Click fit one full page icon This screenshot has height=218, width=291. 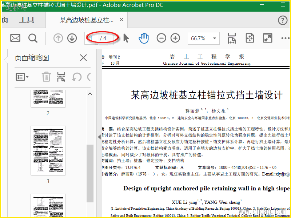(250, 38)
